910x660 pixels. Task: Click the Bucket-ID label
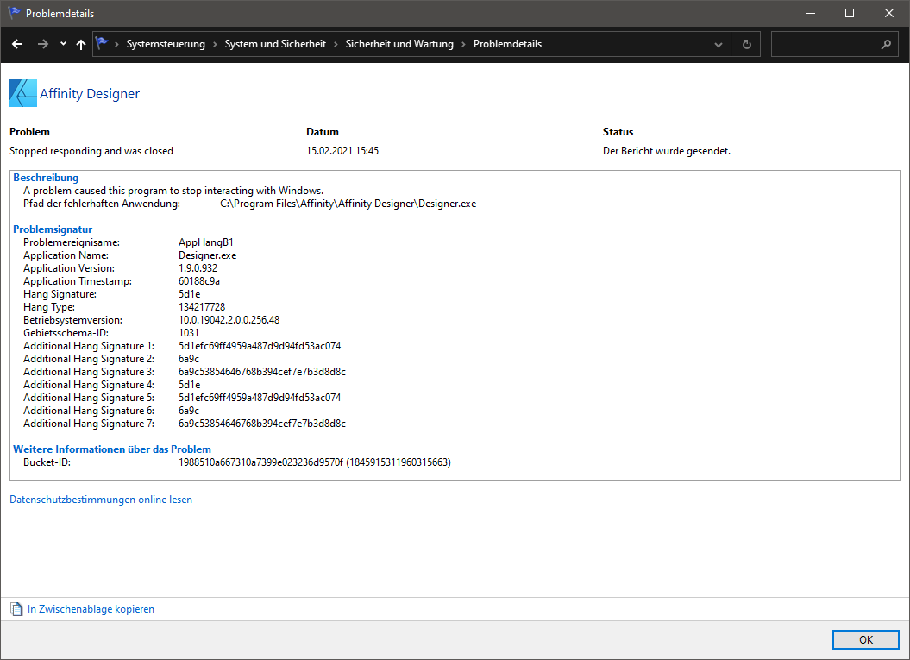click(47, 462)
